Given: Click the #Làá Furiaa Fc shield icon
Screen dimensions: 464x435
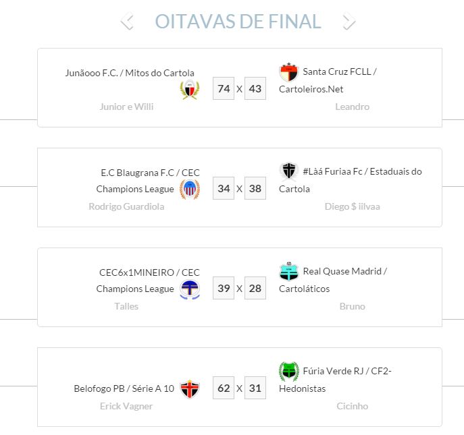Looking at the screenshot, I should tap(288, 171).
